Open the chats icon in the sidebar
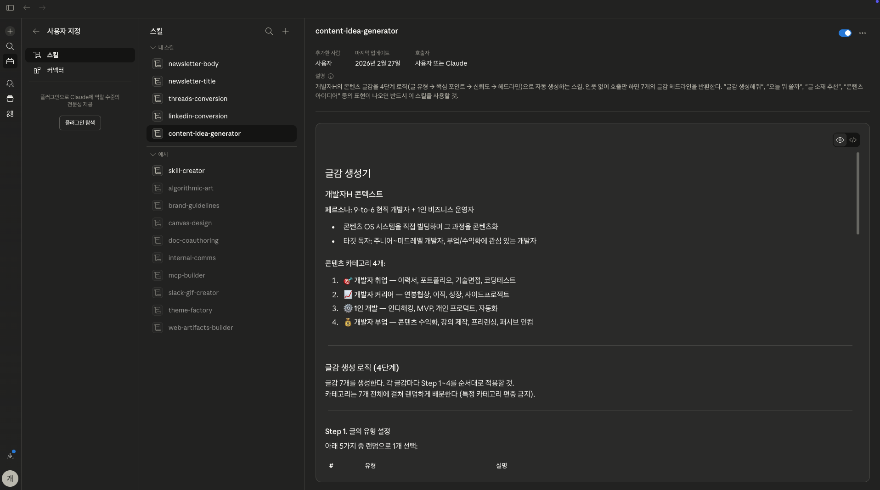The image size is (880, 490). [10, 84]
